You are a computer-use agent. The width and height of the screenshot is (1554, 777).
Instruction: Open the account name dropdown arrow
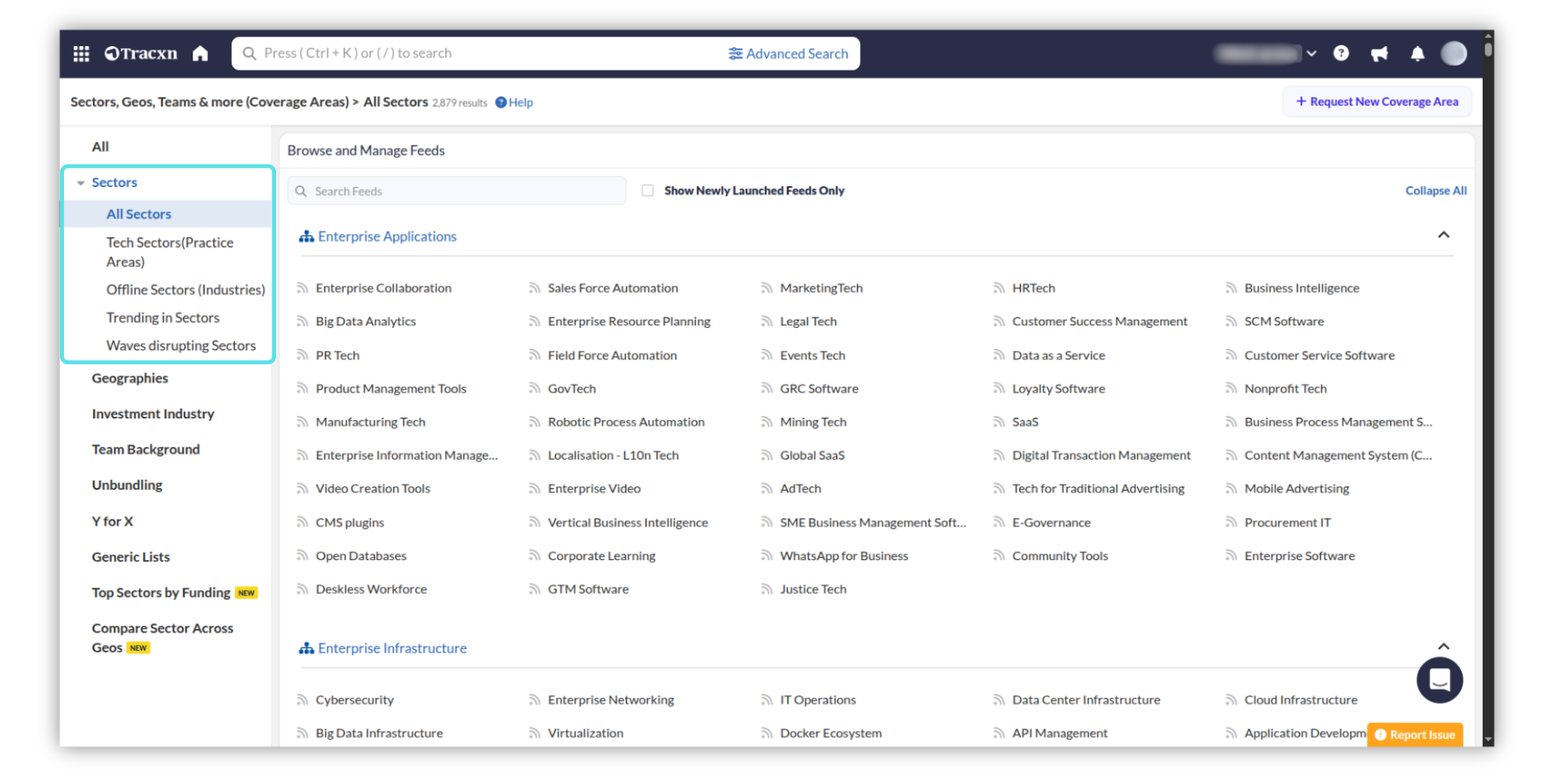[x=1311, y=53]
